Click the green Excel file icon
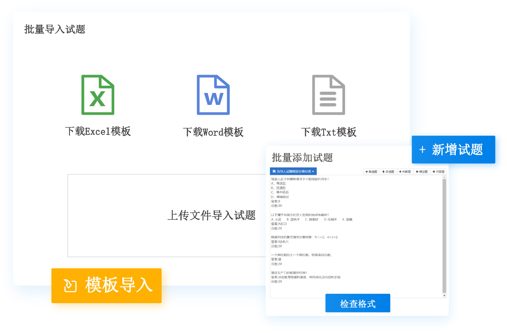Image resolution: width=507 pixels, height=333 pixels. (x=98, y=95)
